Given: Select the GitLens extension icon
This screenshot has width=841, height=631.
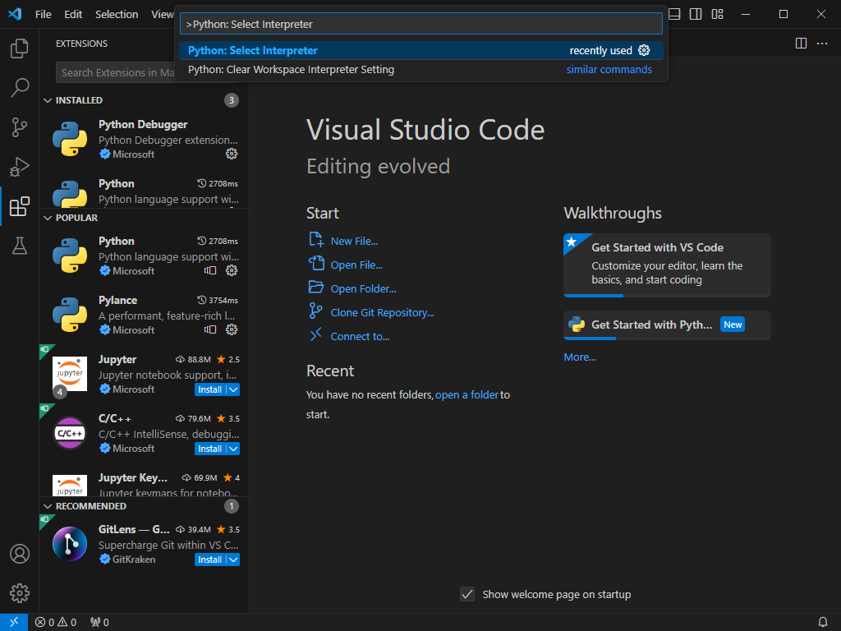Looking at the screenshot, I should 70,544.
